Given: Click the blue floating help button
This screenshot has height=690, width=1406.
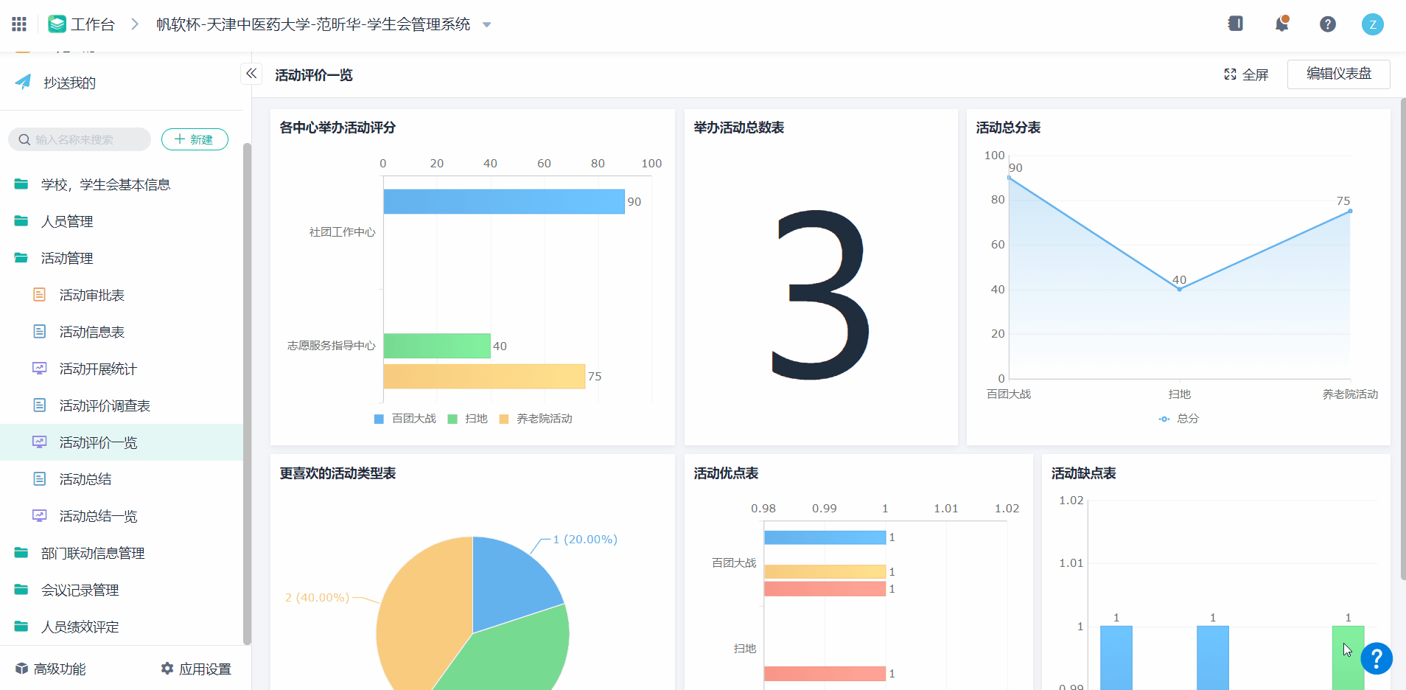Looking at the screenshot, I should coord(1376,658).
